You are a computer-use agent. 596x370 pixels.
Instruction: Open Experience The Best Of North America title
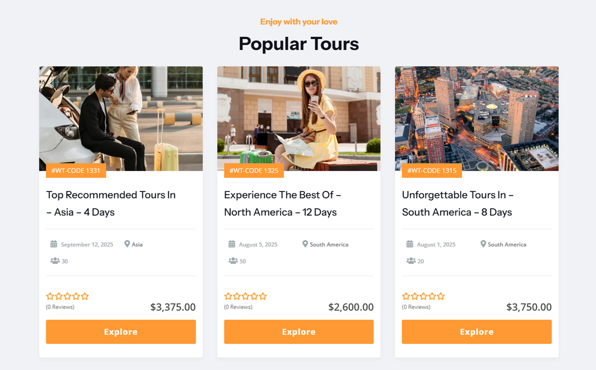[282, 203]
